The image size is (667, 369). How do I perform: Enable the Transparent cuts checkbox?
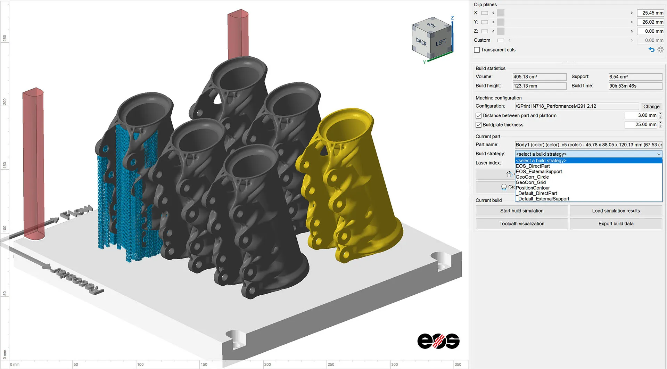click(x=477, y=50)
